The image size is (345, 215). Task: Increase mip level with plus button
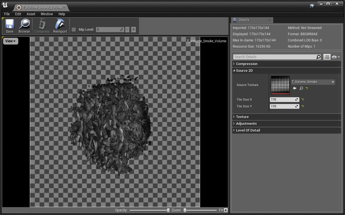[x=133, y=30]
